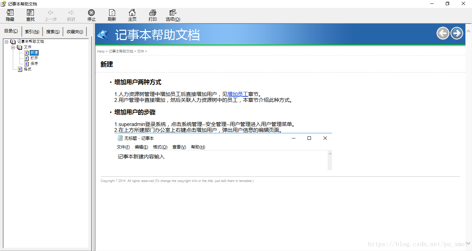Click the page icon beside 打开

coord(27,58)
